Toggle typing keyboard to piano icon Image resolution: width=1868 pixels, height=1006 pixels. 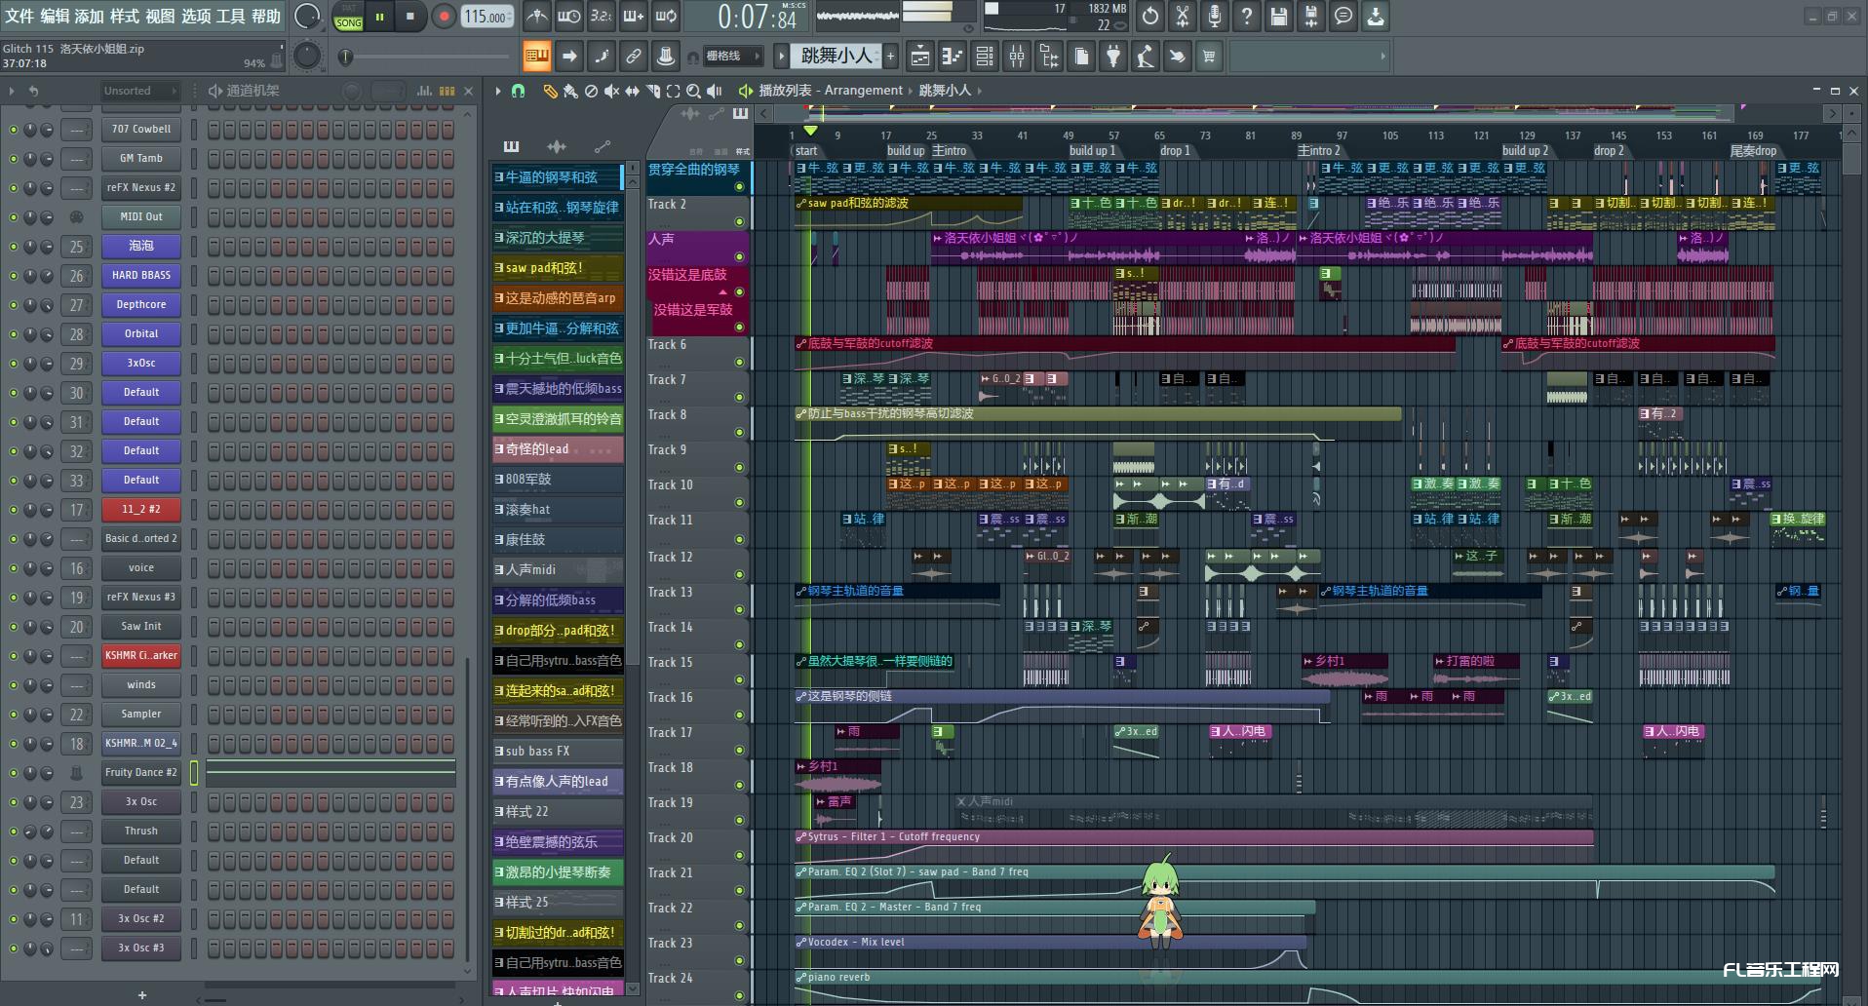(x=537, y=57)
